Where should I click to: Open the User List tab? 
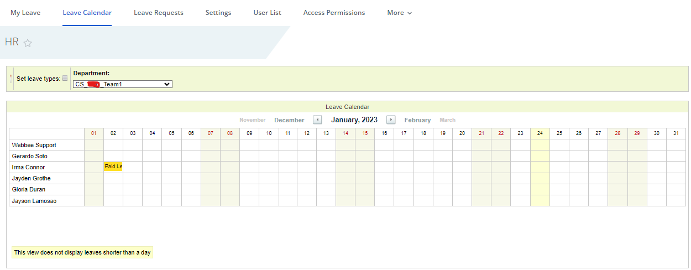[268, 13]
